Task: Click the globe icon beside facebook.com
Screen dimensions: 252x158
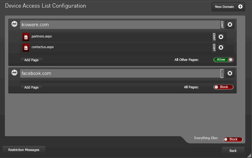Action: point(14,72)
